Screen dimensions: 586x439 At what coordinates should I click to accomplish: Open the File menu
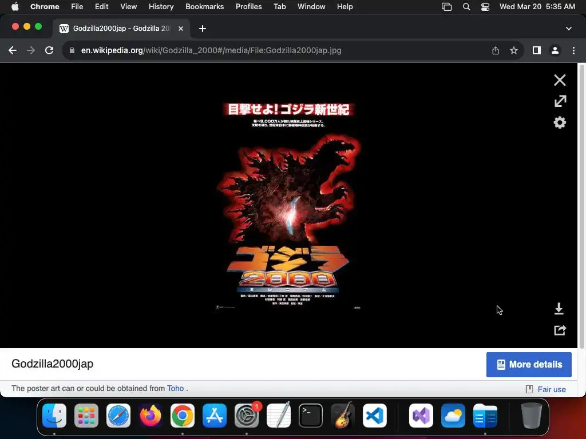click(x=77, y=7)
